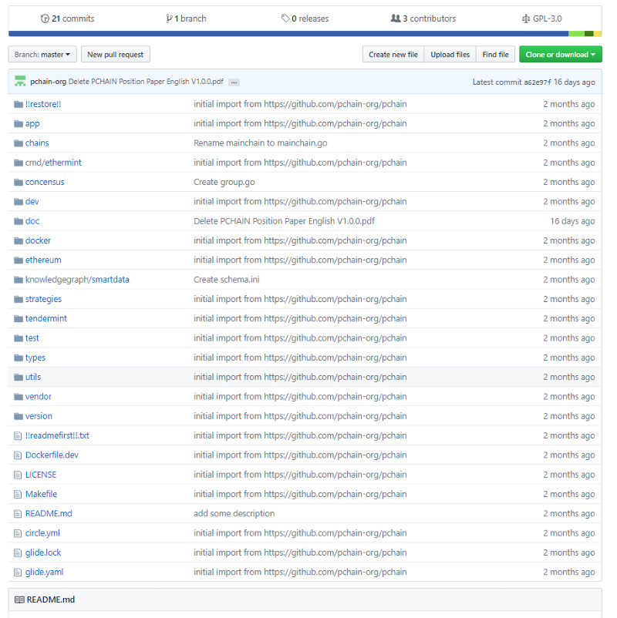
Task: Click the branch icon beside 1 branch
Action: (169, 18)
